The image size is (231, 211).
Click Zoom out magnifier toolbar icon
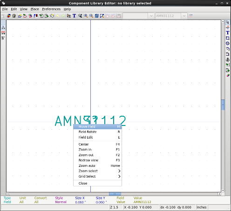(91, 16)
